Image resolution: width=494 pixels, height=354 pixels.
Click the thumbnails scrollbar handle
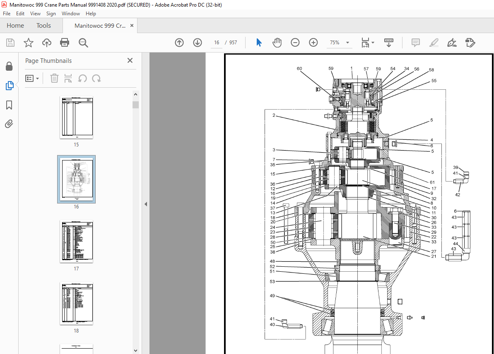[135, 105]
